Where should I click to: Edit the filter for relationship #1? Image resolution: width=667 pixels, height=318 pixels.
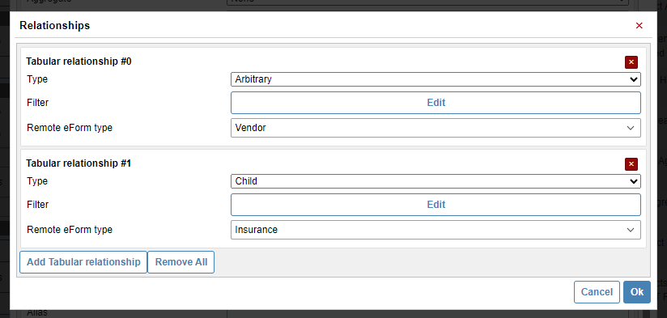(x=435, y=205)
